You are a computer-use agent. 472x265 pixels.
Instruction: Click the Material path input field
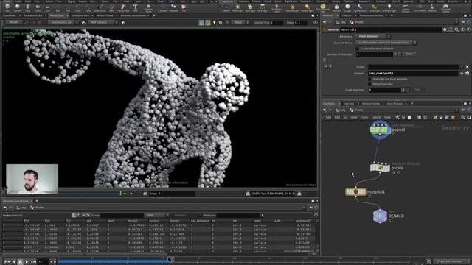pyautogui.click(x=412, y=74)
